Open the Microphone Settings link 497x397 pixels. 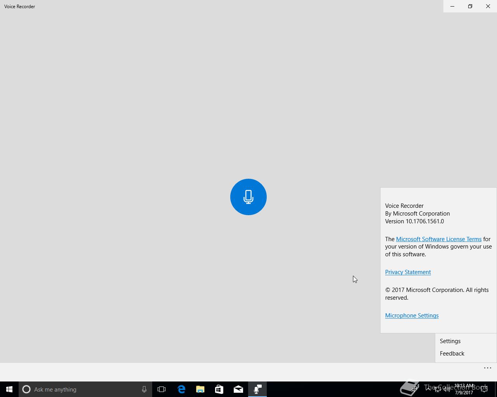[412, 316]
